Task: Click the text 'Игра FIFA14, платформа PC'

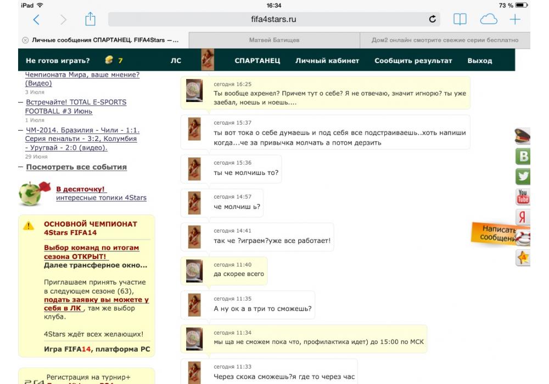Action: click(97, 349)
